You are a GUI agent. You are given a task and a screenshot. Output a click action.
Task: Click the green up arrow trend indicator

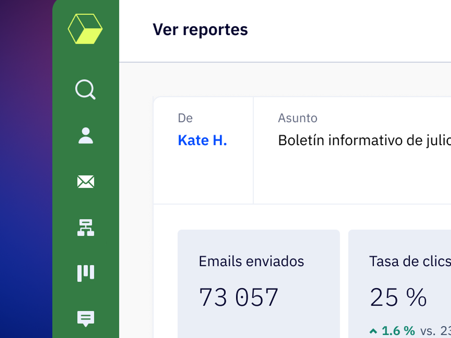point(373,331)
